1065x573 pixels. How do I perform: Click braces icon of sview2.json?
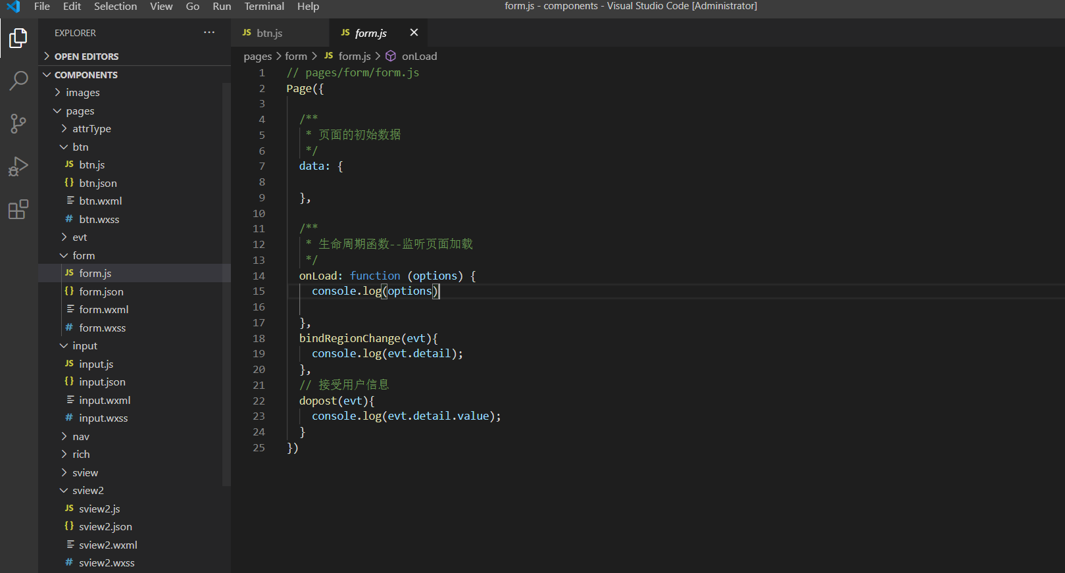[x=69, y=526]
